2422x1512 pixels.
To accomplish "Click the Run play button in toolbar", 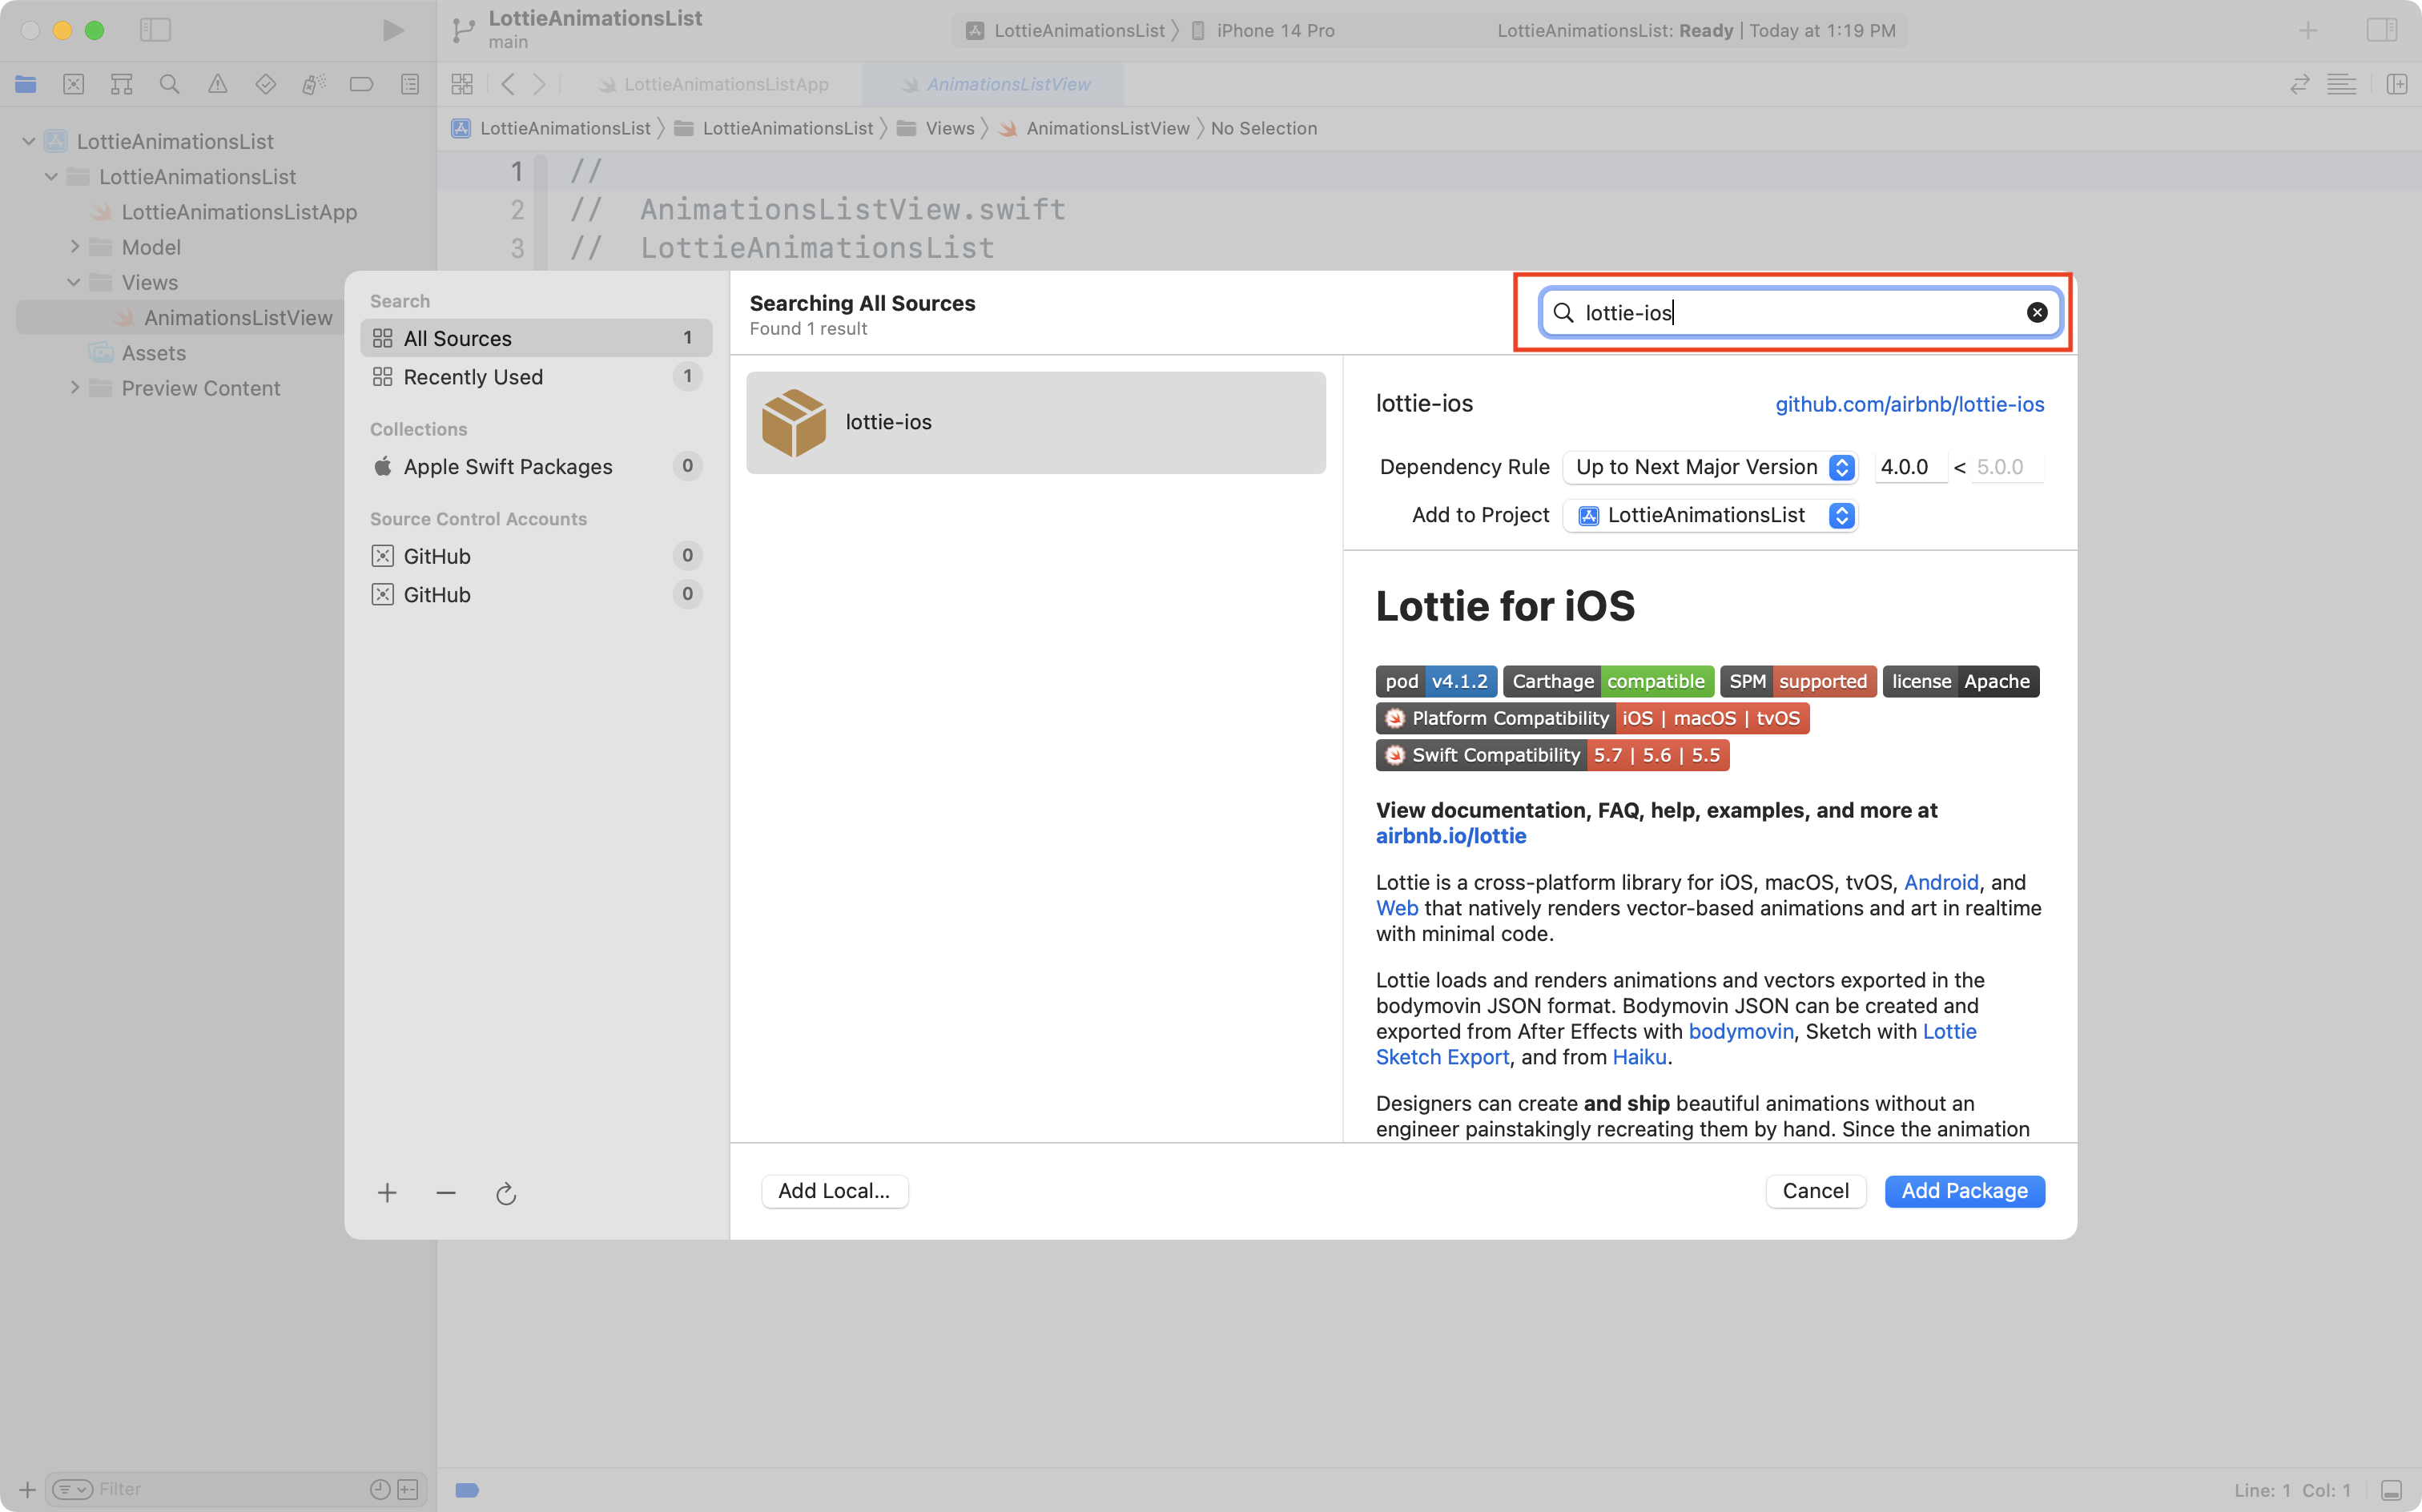I will [393, 30].
